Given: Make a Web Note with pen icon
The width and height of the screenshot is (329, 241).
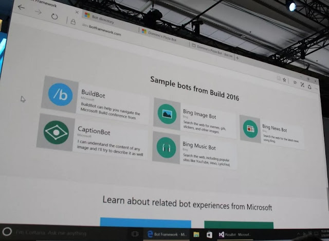Looking at the screenshot, I should coord(302,84).
